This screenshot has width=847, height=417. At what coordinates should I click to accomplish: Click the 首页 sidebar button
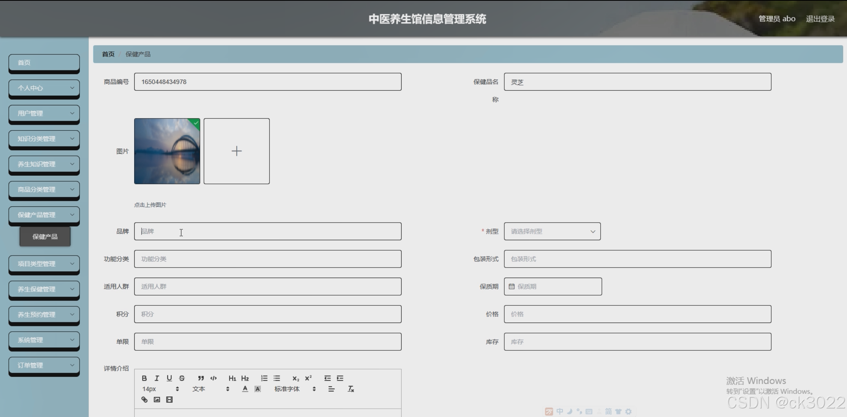(44, 63)
